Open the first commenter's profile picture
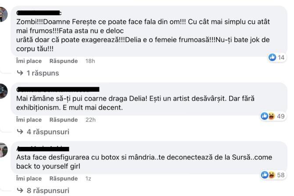 4,14
